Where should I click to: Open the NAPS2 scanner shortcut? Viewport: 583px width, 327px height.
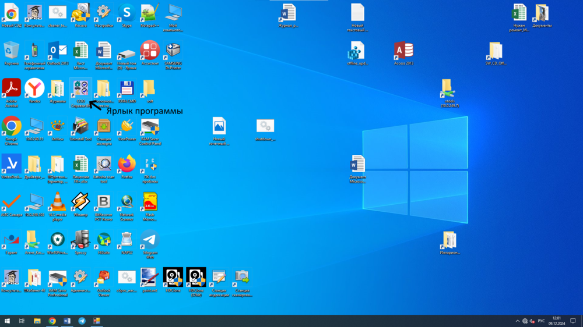point(127,243)
